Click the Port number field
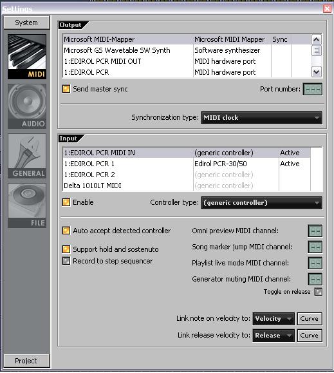 coord(313,89)
